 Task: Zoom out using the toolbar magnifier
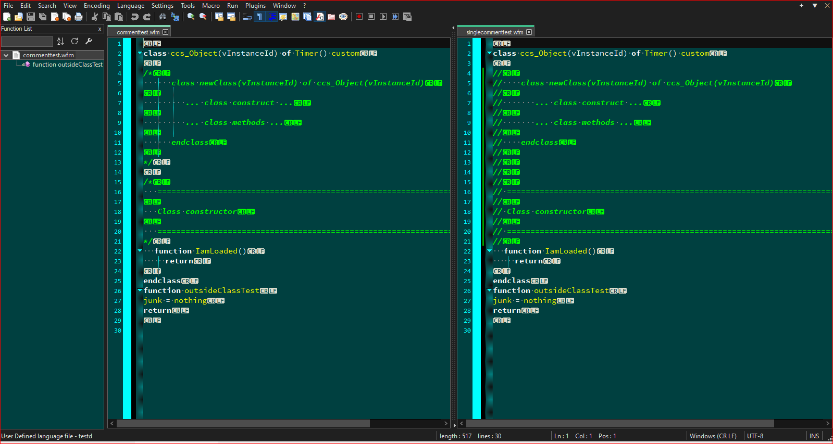[203, 17]
